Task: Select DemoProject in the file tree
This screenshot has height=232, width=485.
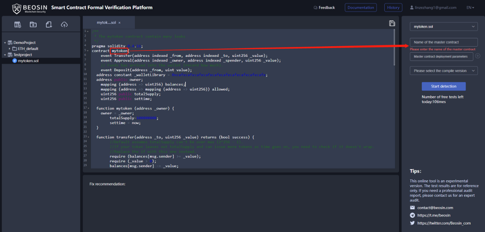Action: tap(24, 43)
